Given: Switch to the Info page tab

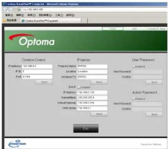Looking at the screenshot, I should tap(134, 29).
